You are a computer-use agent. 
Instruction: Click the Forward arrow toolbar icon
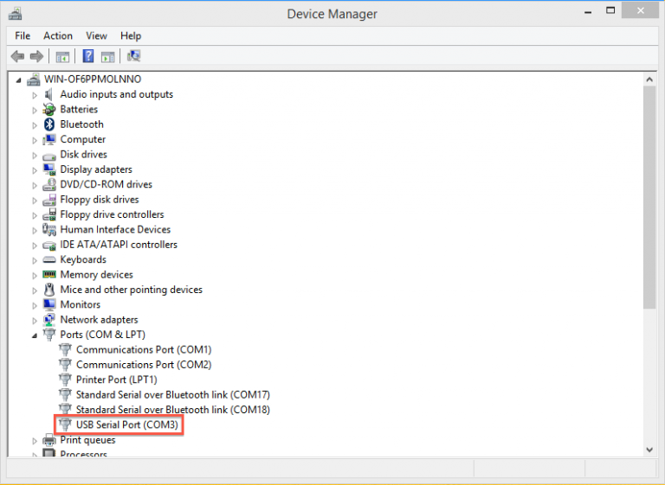tap(36, 56)
